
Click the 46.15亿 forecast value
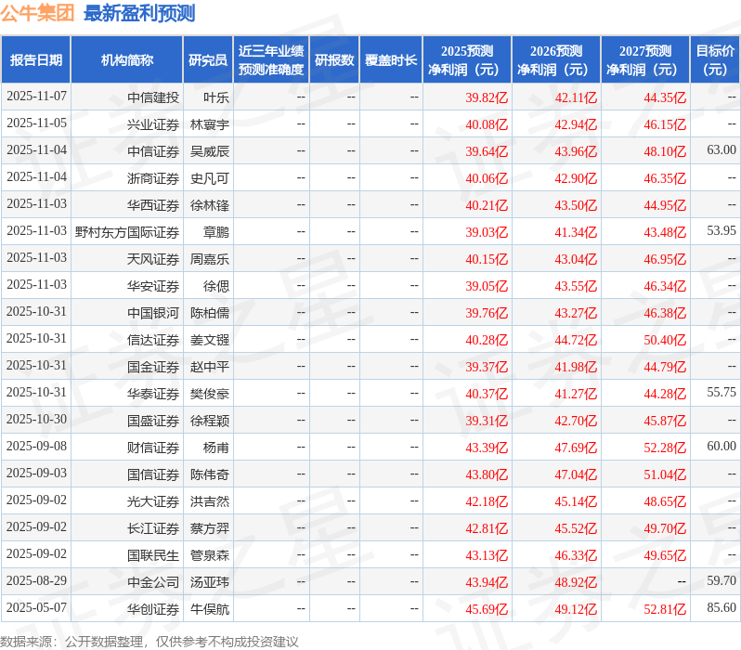tap(665, 124)
